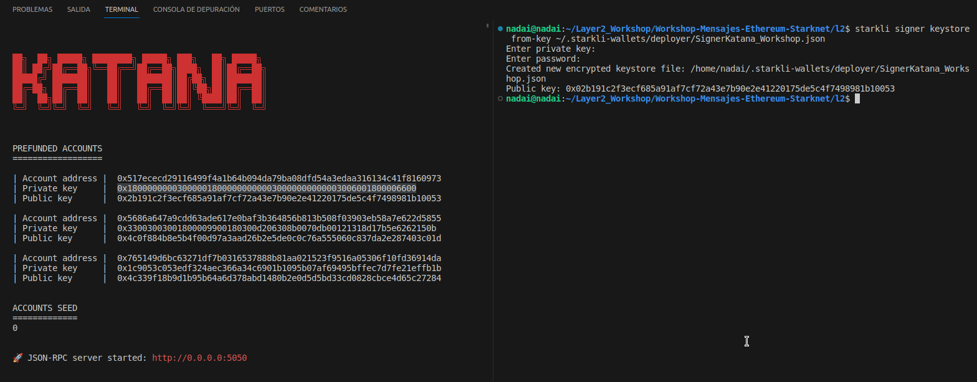Click the 'JSON-RPC server started:' text
This screenshot has height=382, width=977.
[x=87, y=358]
